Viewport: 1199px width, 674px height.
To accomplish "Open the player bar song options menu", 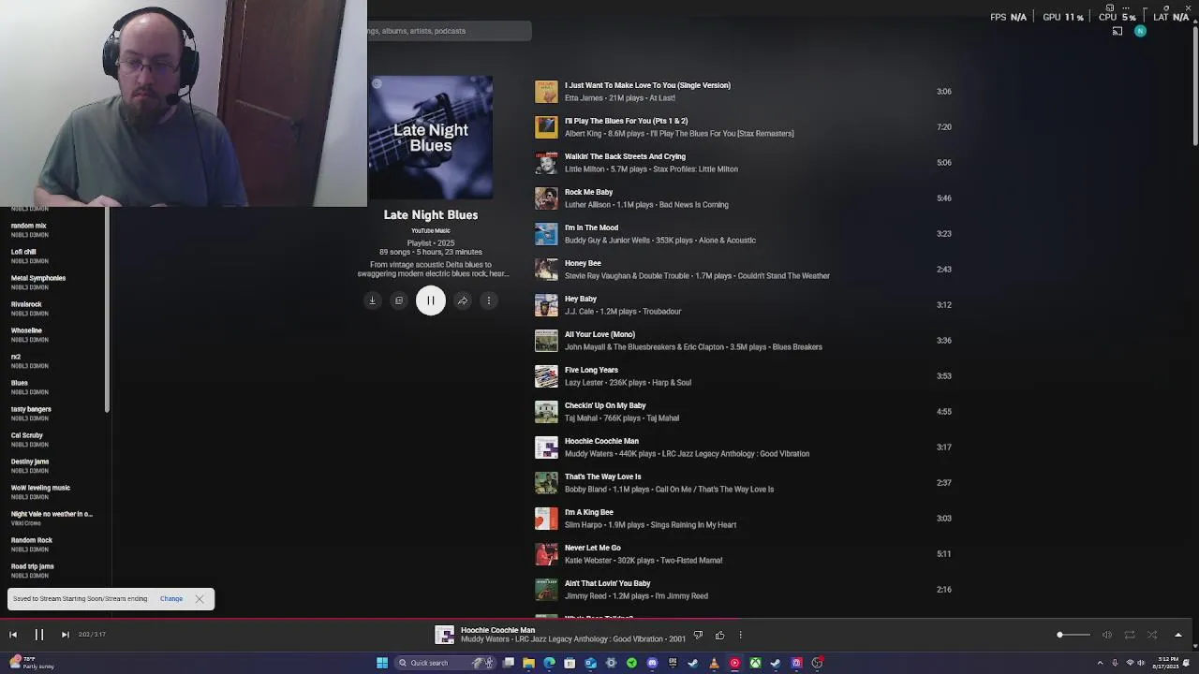I will pyautogui.click(x=740, y=636).
